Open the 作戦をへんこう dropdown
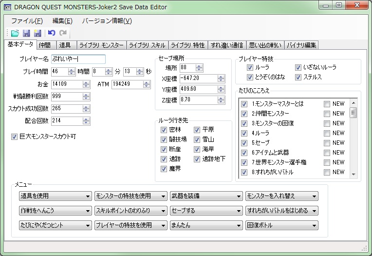This screenshot has width=372, height=256. (56, 211)
